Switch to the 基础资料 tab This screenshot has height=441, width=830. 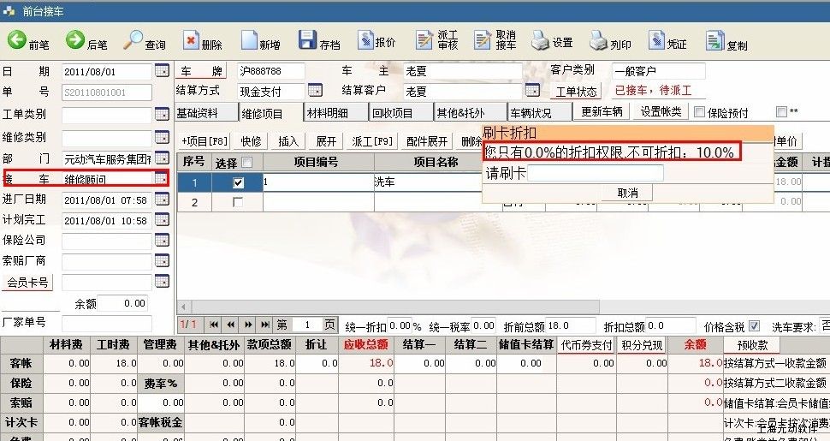tap(198, 112)
